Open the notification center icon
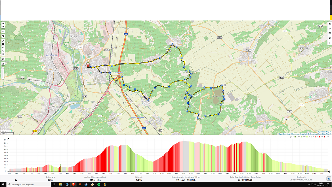 pyautogui.click(x=328, y=184)
